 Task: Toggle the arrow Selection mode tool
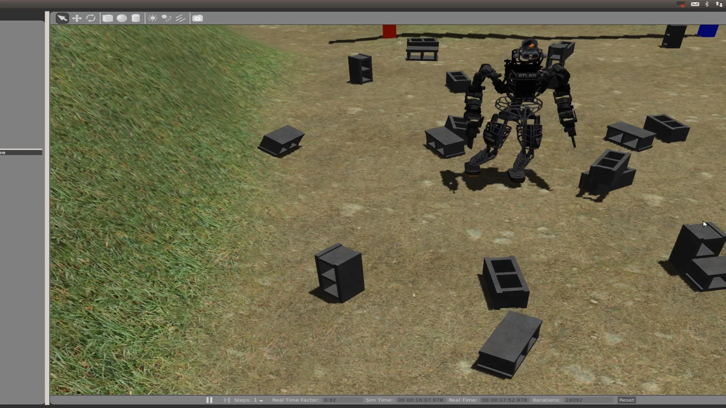tap(62, 18)
